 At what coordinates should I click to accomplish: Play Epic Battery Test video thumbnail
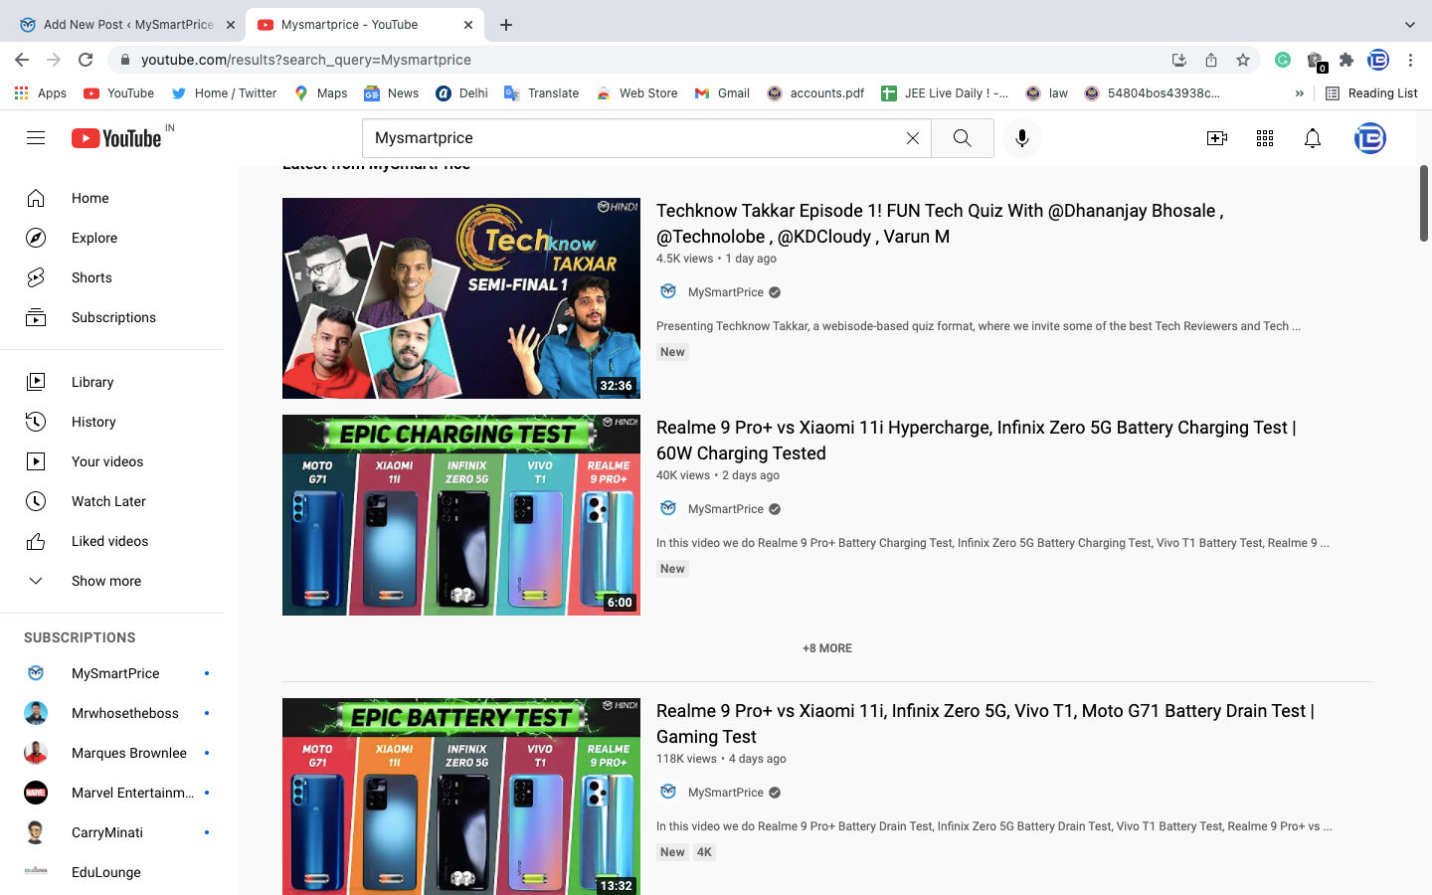(x=461, y=797)
